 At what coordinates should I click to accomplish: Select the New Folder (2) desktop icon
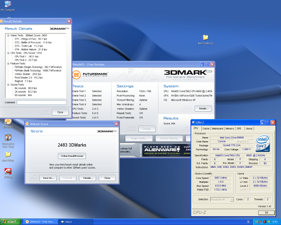click(x=205, y=40)
